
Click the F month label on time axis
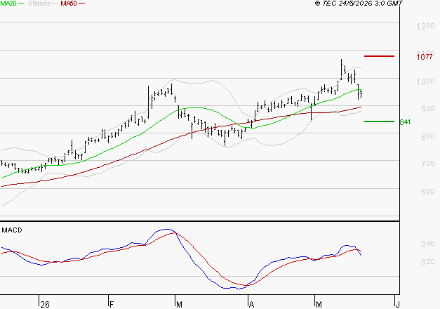coord(112,305)
